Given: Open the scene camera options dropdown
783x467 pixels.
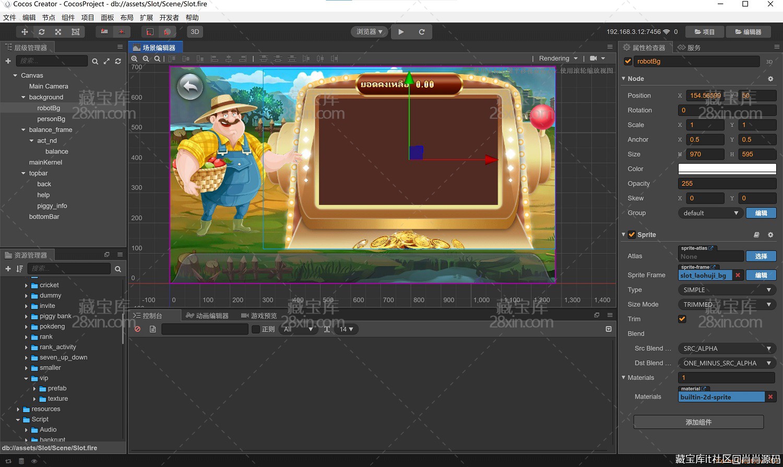Looking at the screenshot, I should click(597, 58).
